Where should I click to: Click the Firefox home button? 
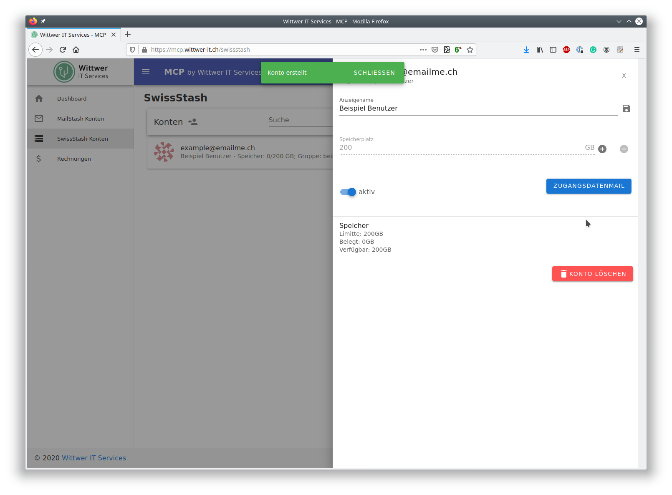coord(76,50)
